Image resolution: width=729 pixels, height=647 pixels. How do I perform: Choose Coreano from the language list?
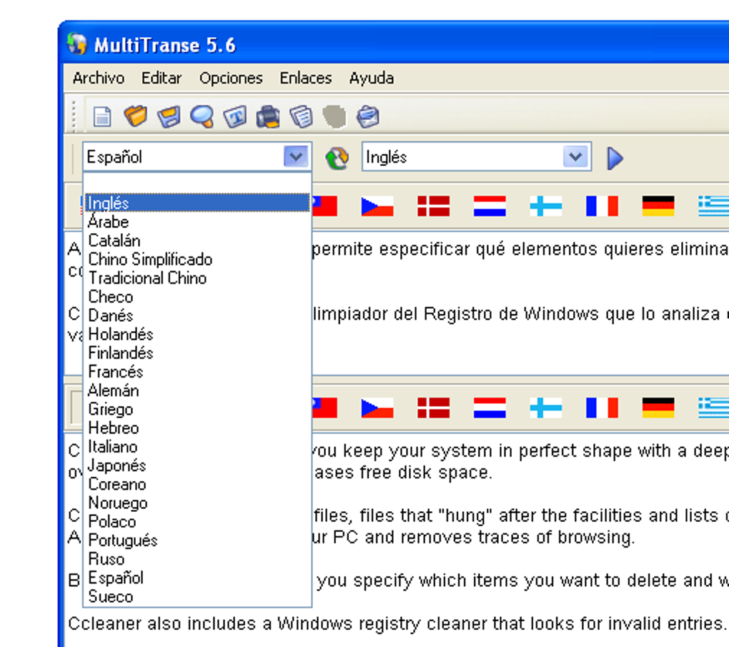[197, 484]
